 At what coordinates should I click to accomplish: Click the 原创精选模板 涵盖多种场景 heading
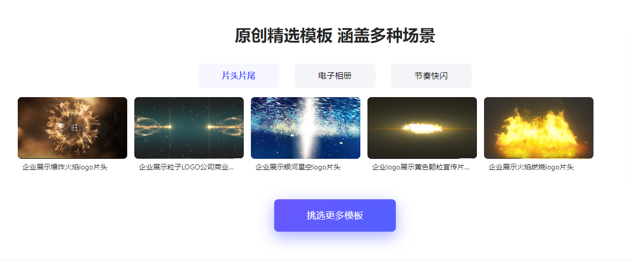pyautogui.click(x=335, y=36)
